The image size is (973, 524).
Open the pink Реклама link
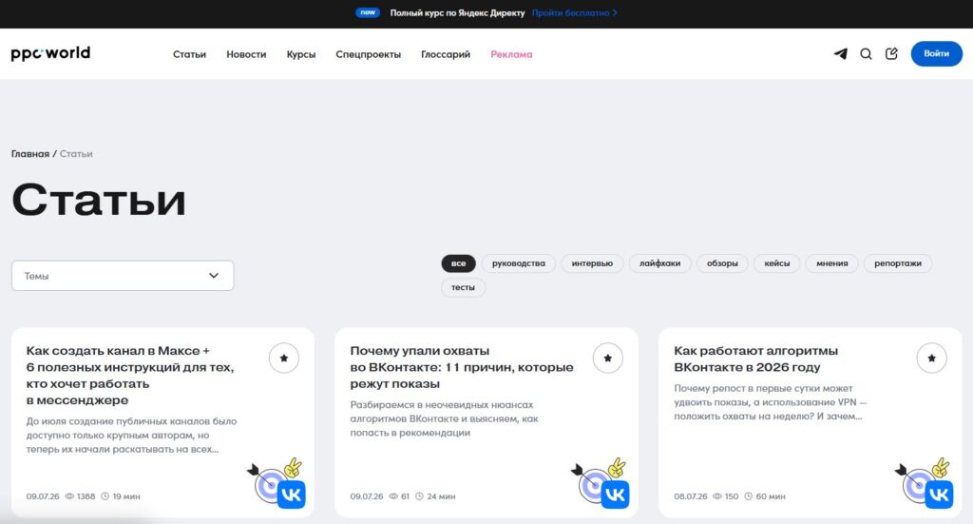[x=511, y=54]
